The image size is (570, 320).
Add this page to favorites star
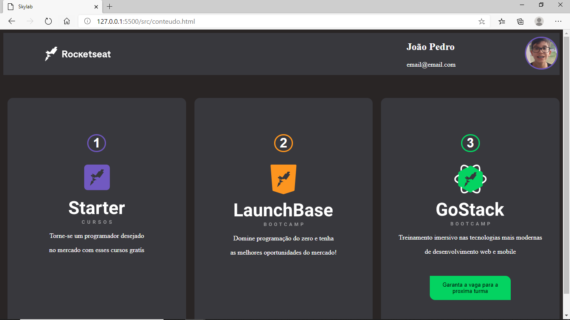[x=482, y=21]
